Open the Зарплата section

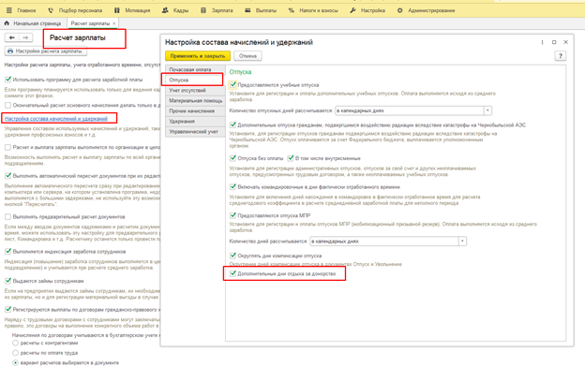click(217, 10)
